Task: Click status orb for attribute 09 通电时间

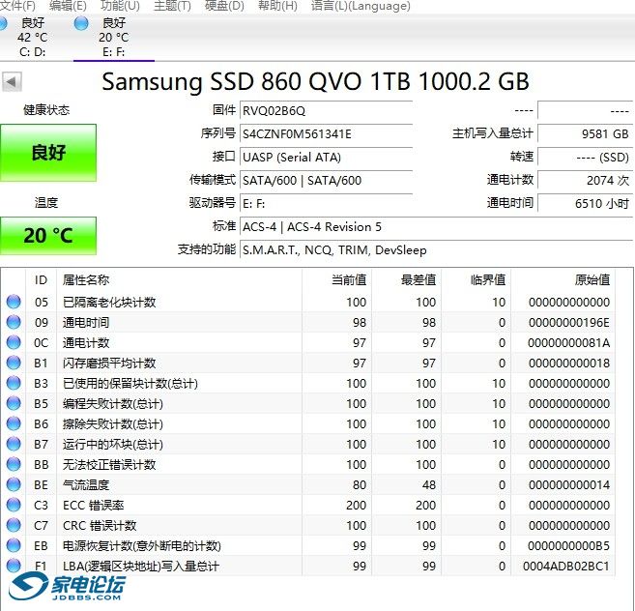Action: (x=14, y=322)
